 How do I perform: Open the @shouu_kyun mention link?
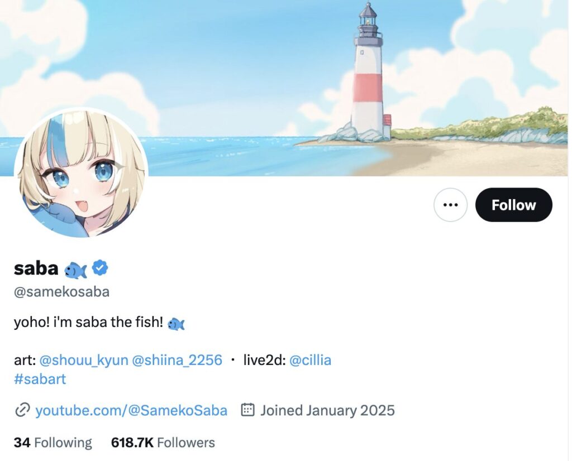(x=84, y=360)
